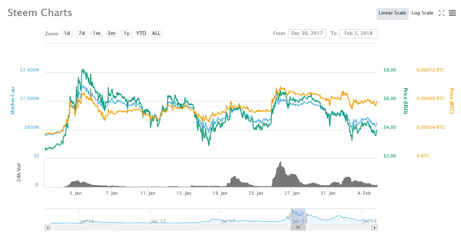The width and height of the screenshot is (461, 232).
Task: Set zoom to 1y
Action: (126, 33)
